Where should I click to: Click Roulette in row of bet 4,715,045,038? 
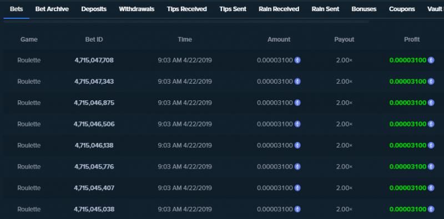click(x=29, y=209)
